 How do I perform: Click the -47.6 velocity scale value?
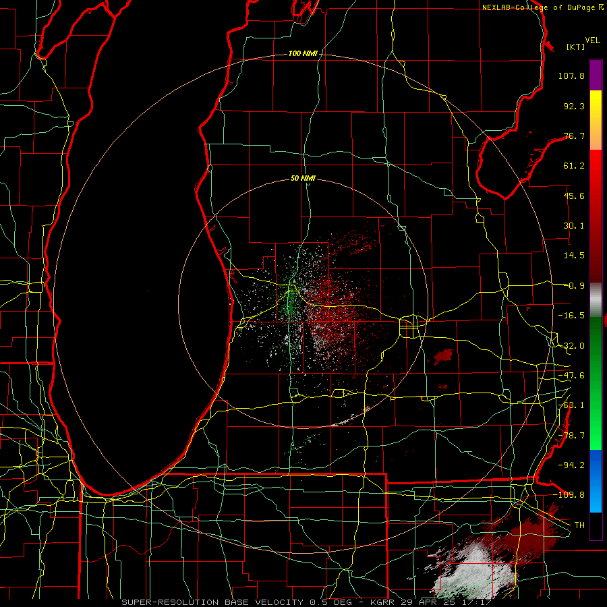[x=571, y=376]
